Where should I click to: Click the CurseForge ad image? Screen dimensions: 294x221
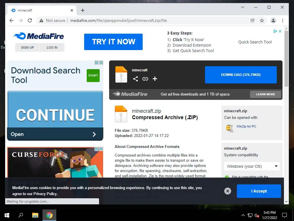[55, 163]
